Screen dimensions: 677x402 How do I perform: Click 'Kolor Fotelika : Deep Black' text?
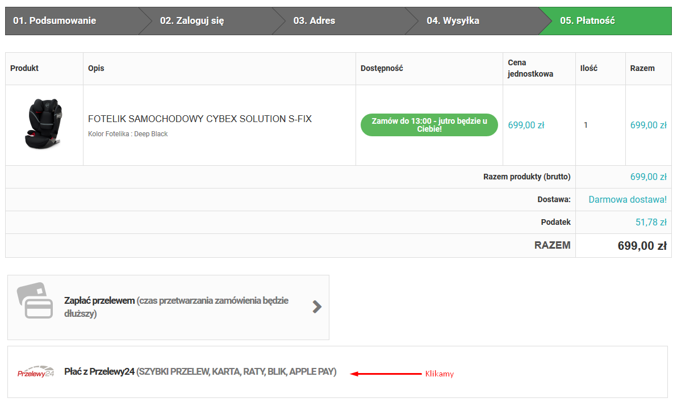(x=128, y=134)
